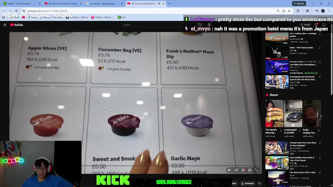Image resolution: width=333 pixels, height=187 pixels.
Task: Open the YouTube guide hamburger menu
Action: (x=5, y=25)
